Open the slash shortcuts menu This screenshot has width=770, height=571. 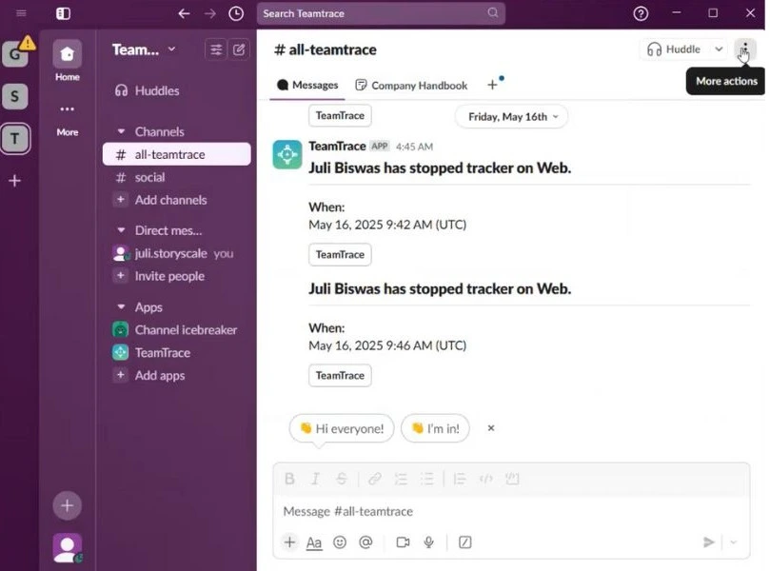465,542
